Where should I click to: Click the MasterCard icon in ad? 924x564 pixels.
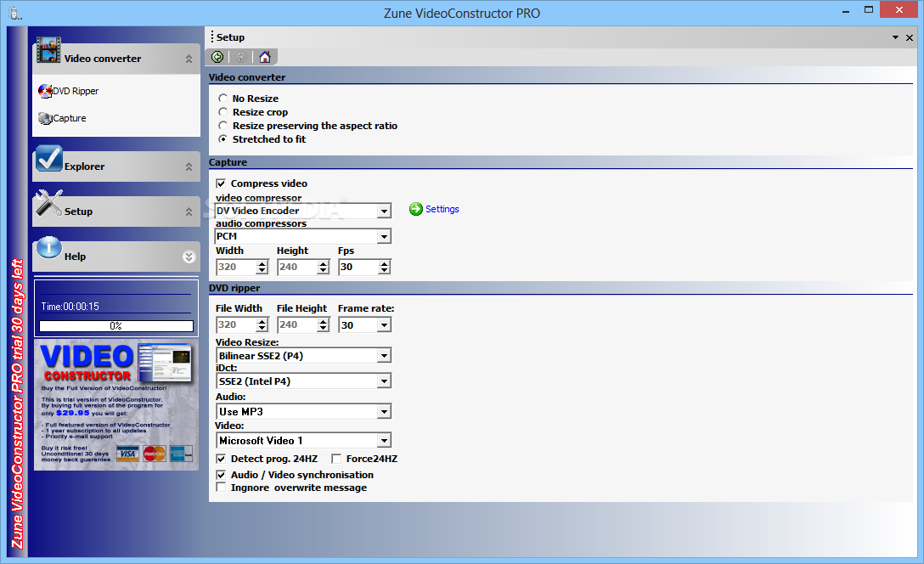pyautogui.click(x=155, y=454)
